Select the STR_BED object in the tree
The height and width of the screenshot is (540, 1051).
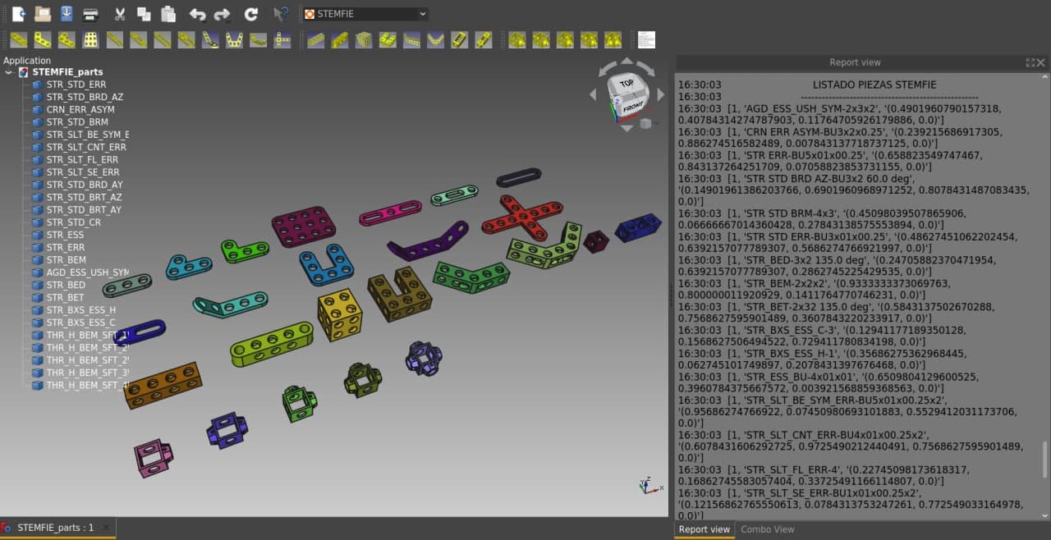point(66,285)
